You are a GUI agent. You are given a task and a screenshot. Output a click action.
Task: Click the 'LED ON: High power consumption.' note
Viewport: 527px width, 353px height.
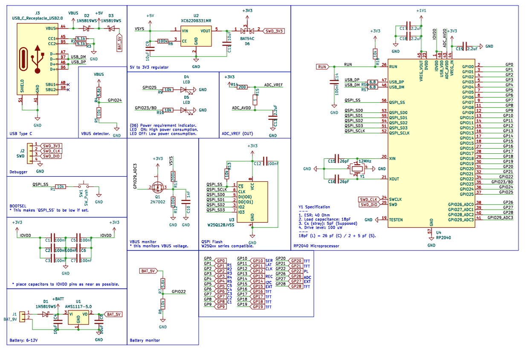coord(163,129)
